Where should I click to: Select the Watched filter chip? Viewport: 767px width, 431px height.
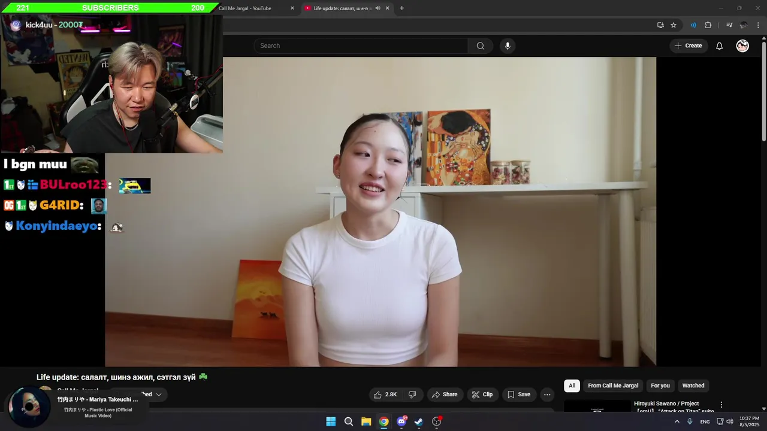click(693, 386)
